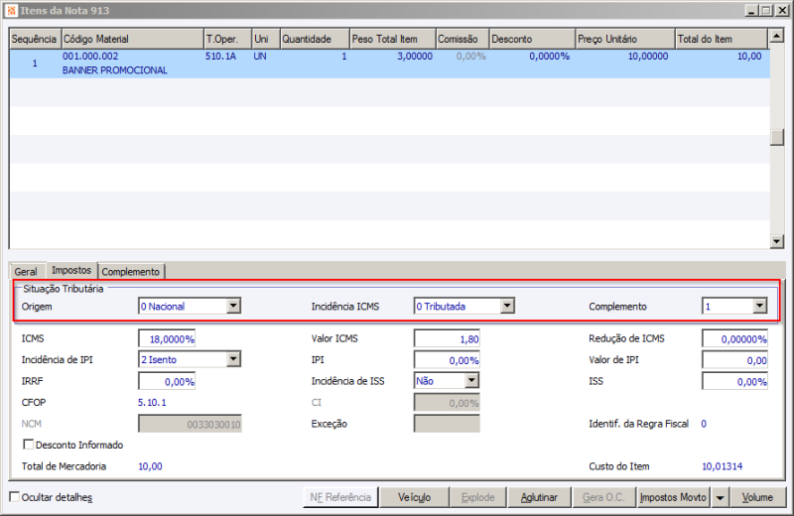This screenshot has width=794, height=516.
Task: Click the Valor de IPI field
Action: [734, 360]
